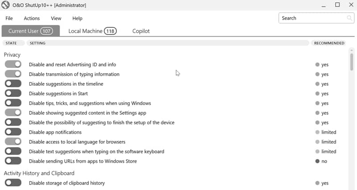This screenshot has width=357, height=190.
Task: Click the 'limited' dot for app notifications
Action: [x=317, y=132]
